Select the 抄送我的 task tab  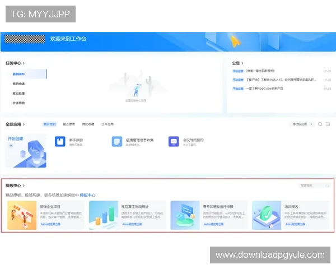pyautogui.click(x=18, y=103)
